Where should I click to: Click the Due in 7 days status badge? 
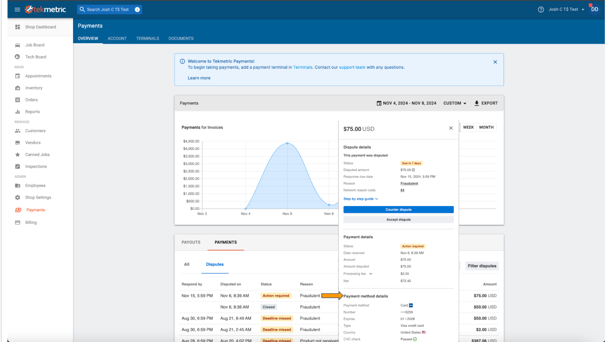point(411,163)
